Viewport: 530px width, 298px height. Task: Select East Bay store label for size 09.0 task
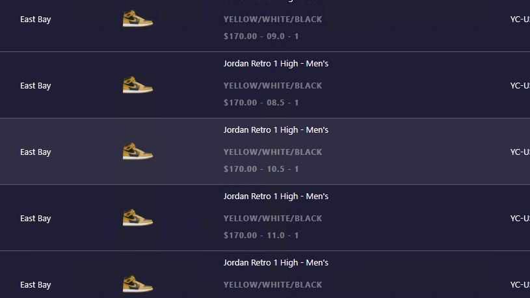[36, 20]
